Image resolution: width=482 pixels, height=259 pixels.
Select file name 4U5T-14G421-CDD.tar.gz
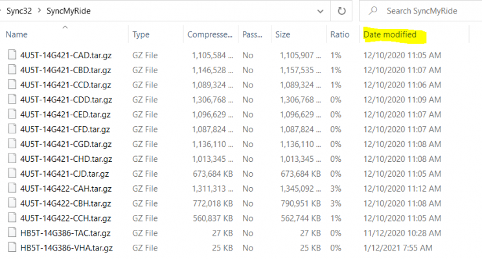(66, 100)
